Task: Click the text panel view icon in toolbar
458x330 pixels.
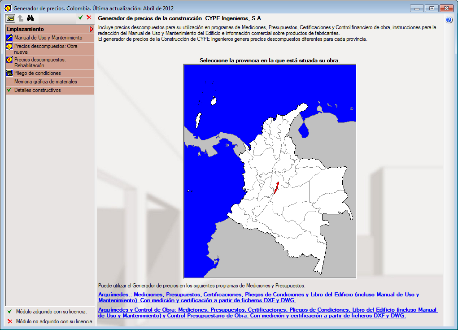Action: (10, 18)
